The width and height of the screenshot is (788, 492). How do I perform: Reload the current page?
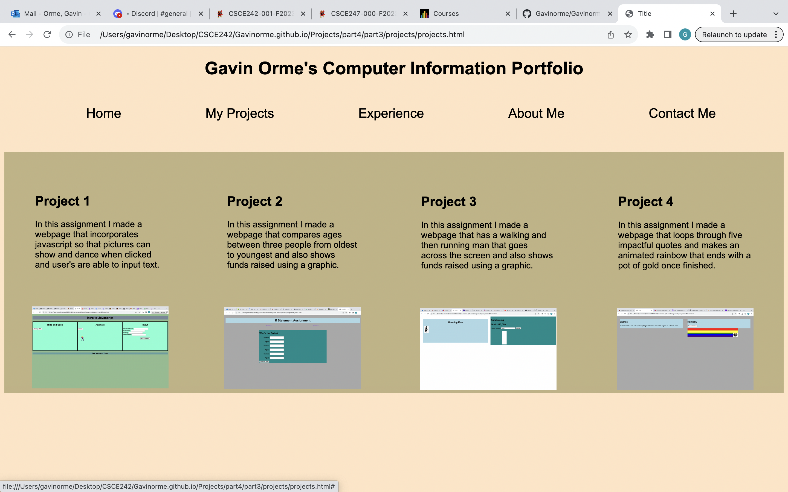click(47, 34)
